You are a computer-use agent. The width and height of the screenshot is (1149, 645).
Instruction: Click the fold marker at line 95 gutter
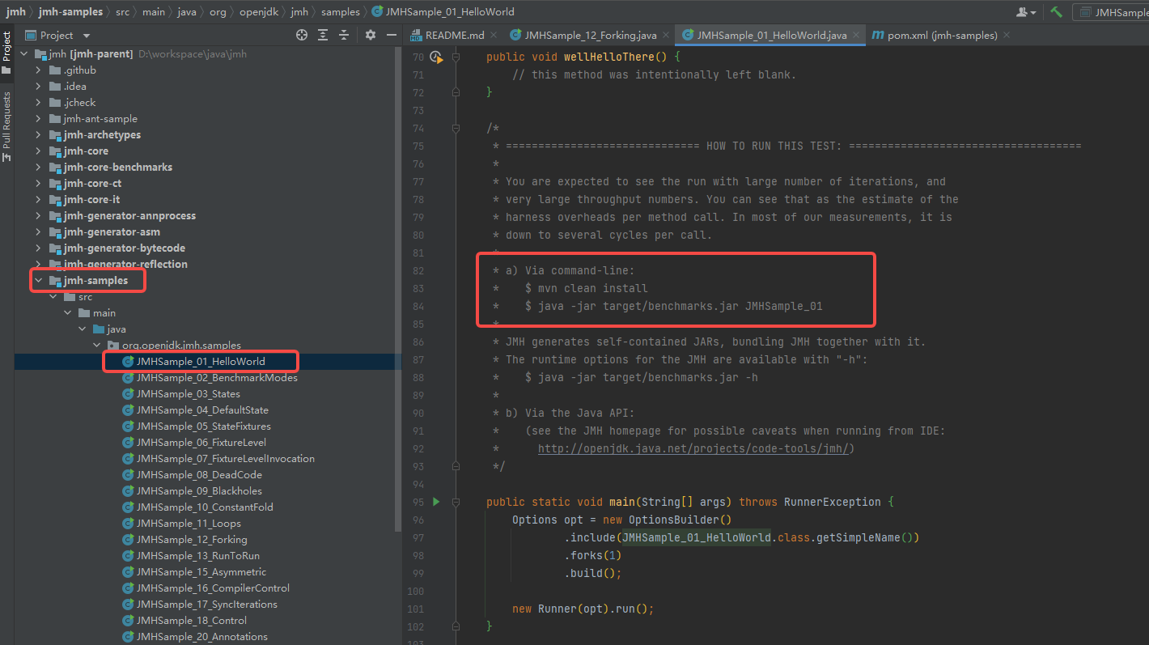tap(456, 502)
